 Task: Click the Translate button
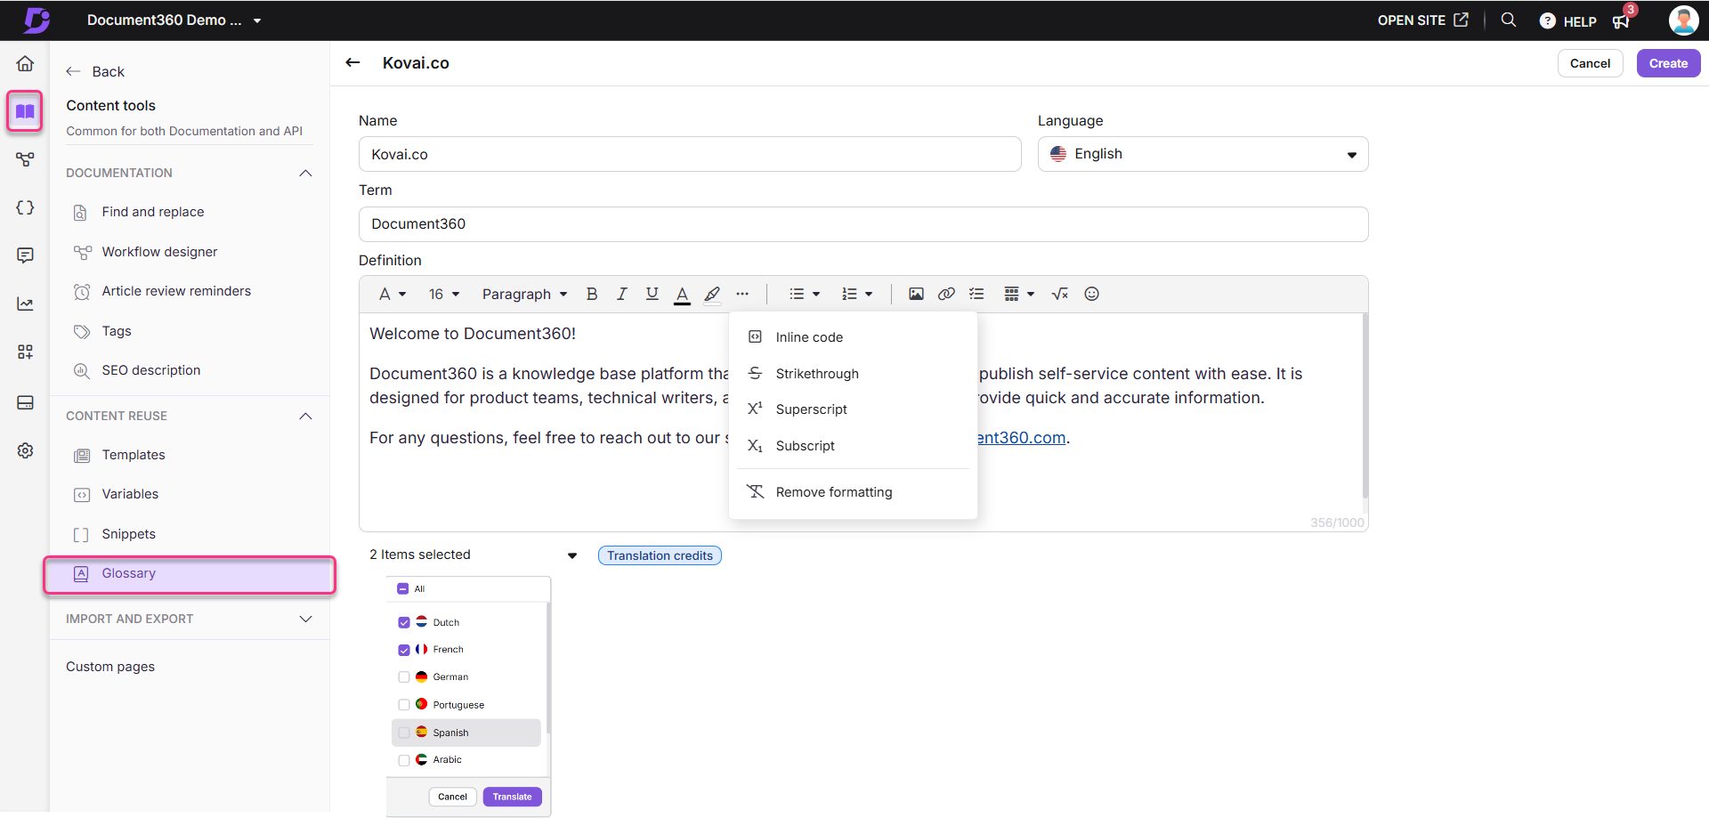512,797
